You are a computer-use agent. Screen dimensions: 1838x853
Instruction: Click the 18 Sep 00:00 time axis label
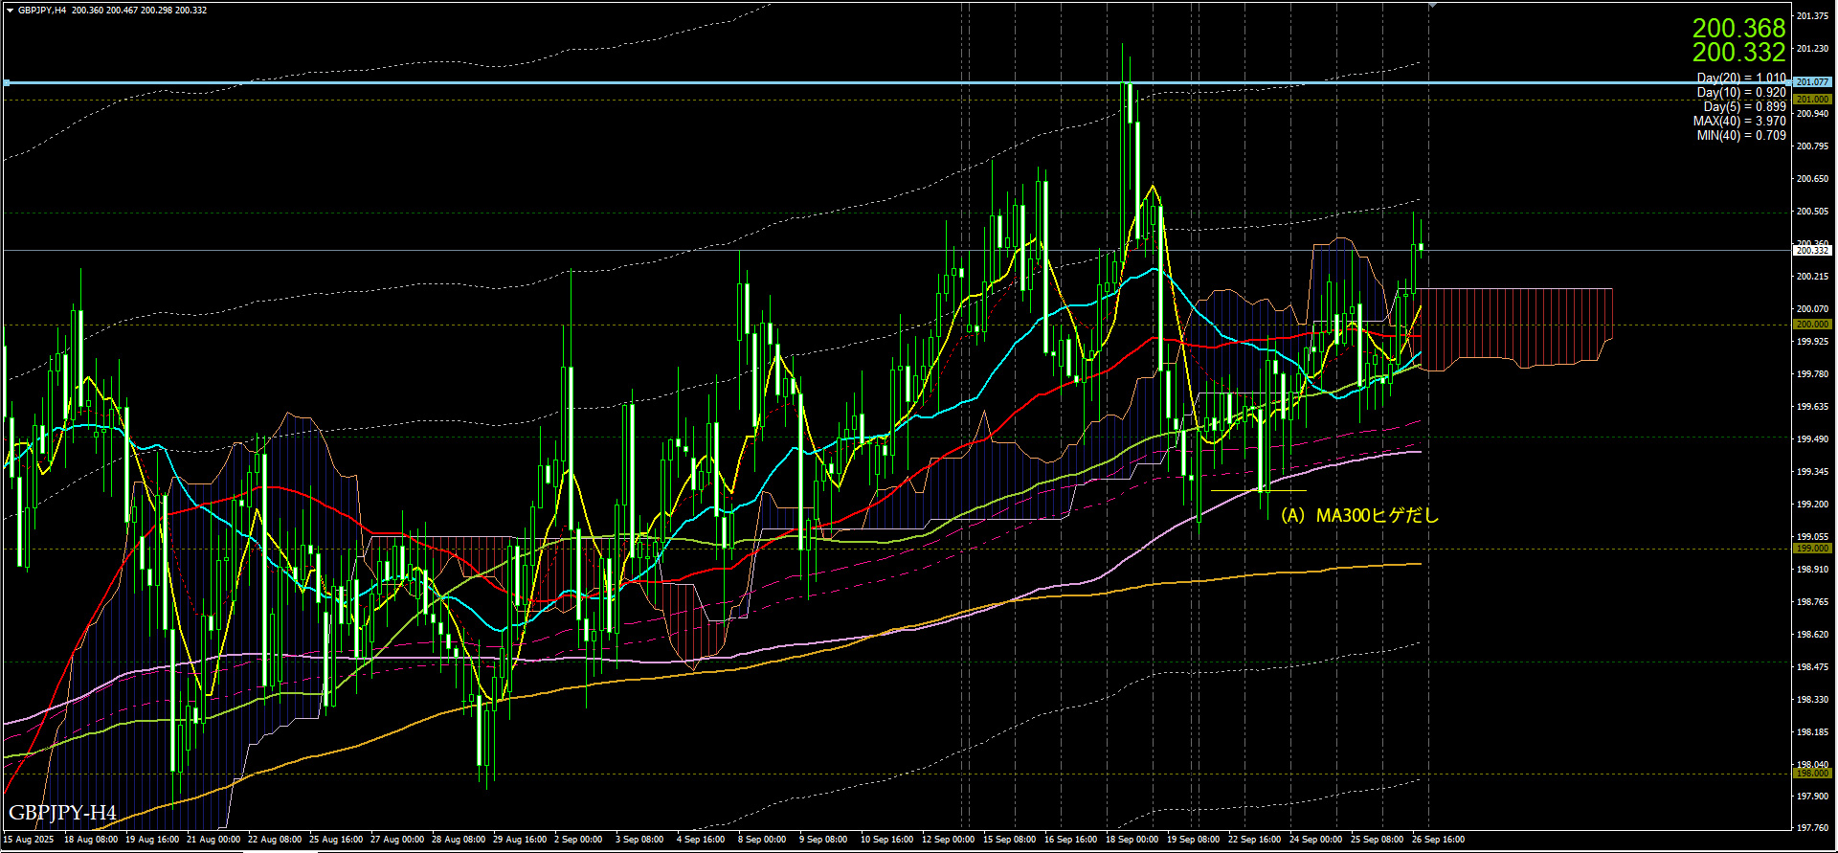click(1132, 840)
